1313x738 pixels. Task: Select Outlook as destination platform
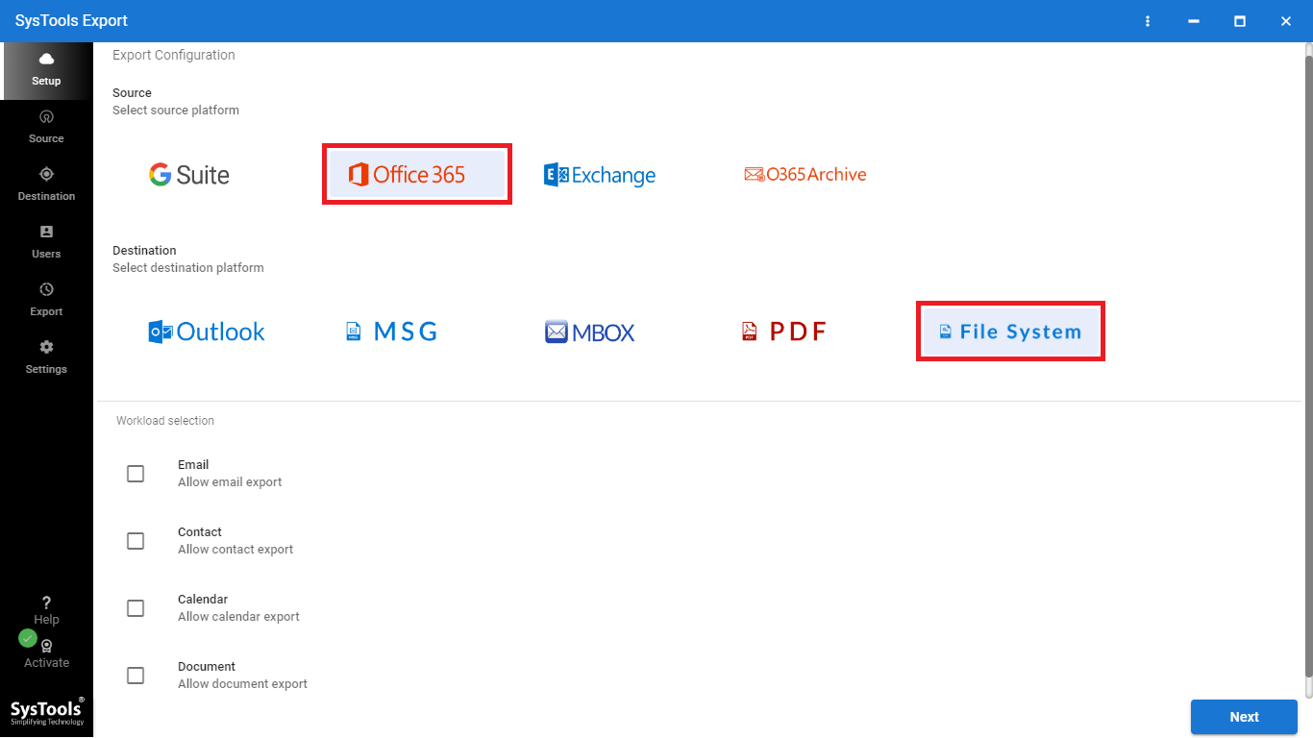207,332
